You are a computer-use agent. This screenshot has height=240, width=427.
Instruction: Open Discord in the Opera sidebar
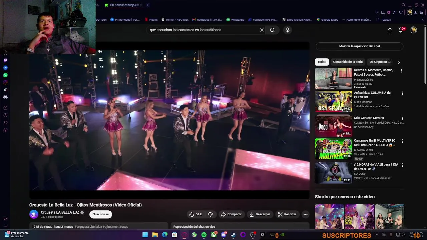click(5, 97)
